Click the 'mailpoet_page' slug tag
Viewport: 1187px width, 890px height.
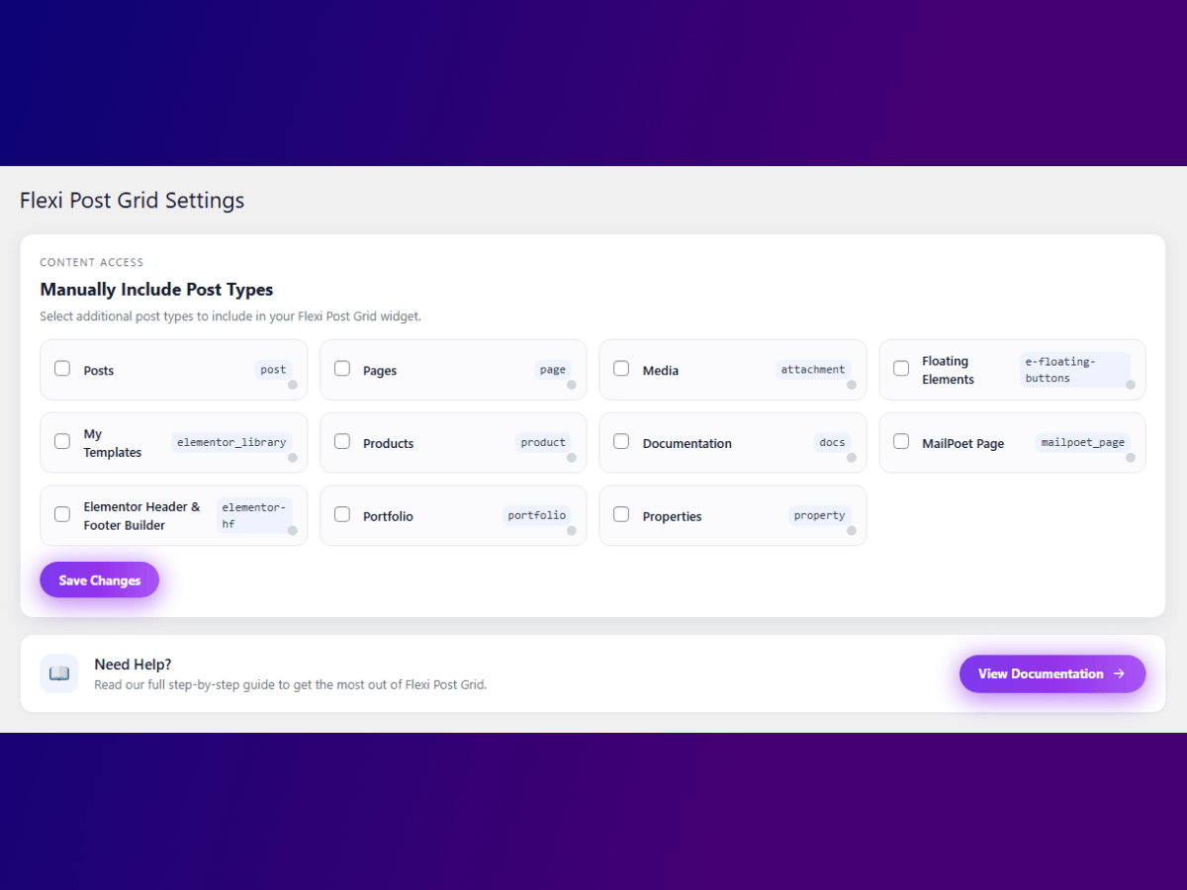pyautogui.click(x=1082, y=443)
